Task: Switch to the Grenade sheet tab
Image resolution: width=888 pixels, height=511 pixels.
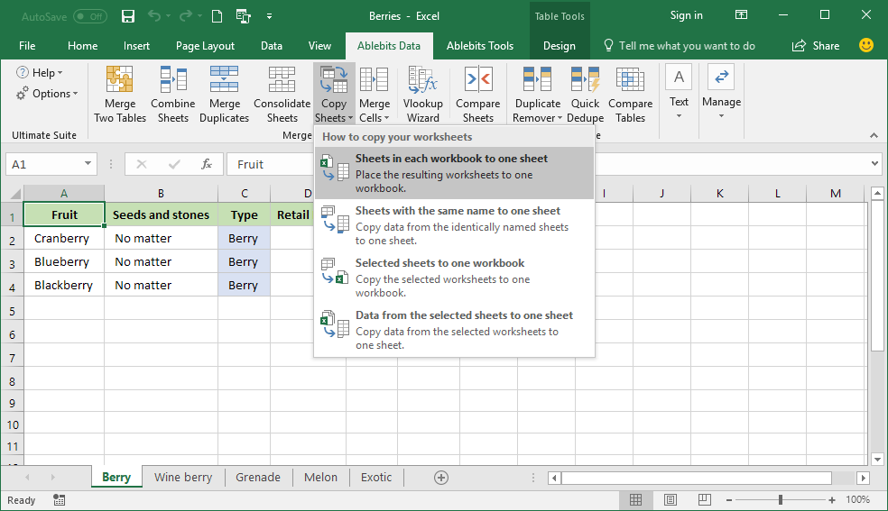Action: (258, 477)
